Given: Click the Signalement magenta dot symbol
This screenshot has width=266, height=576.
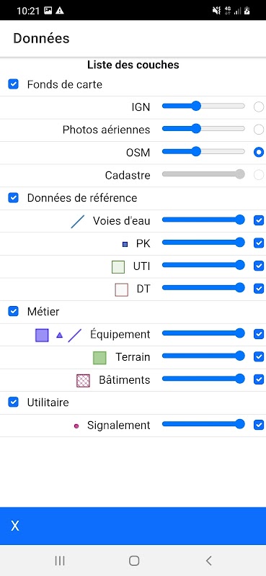Looking at the screenshot, I should click(x=76, y=426).
